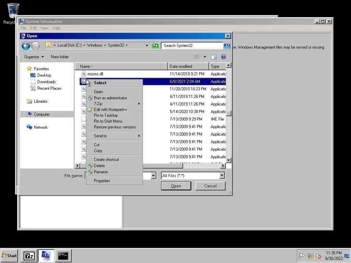Click the vertical scrollbar down arrow
Viewport: 351px width, 263px height.
228,160
